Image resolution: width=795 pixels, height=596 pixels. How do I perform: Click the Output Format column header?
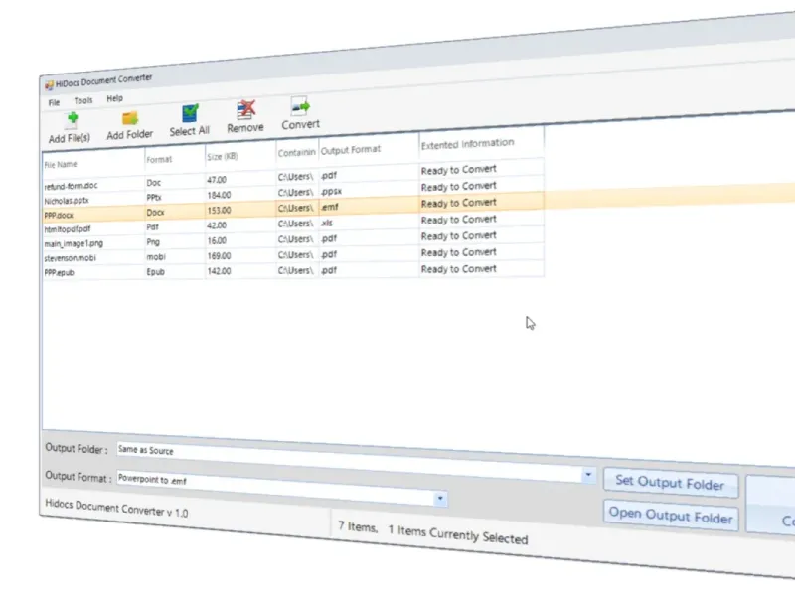[x=369, y=148]
